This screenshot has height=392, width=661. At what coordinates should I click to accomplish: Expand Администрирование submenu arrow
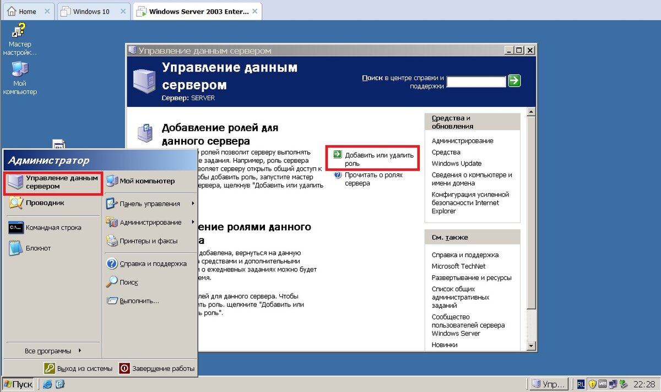click(193, 222)
